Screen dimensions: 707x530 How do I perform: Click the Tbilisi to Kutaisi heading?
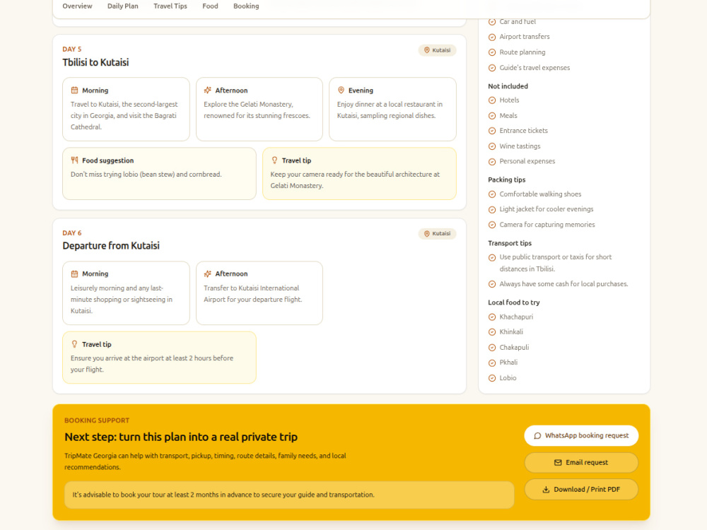(95, 62)
